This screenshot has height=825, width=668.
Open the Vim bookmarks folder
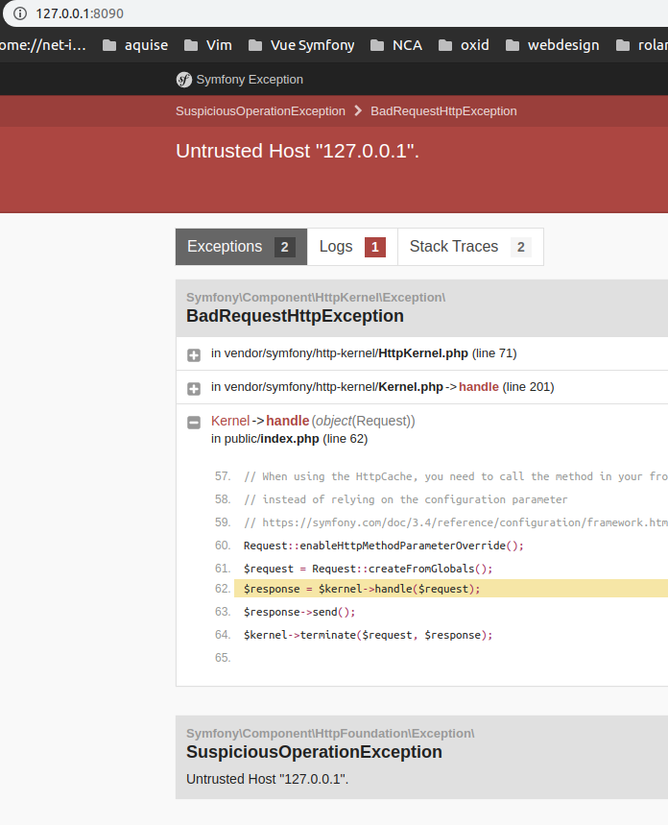coord(208,45)
